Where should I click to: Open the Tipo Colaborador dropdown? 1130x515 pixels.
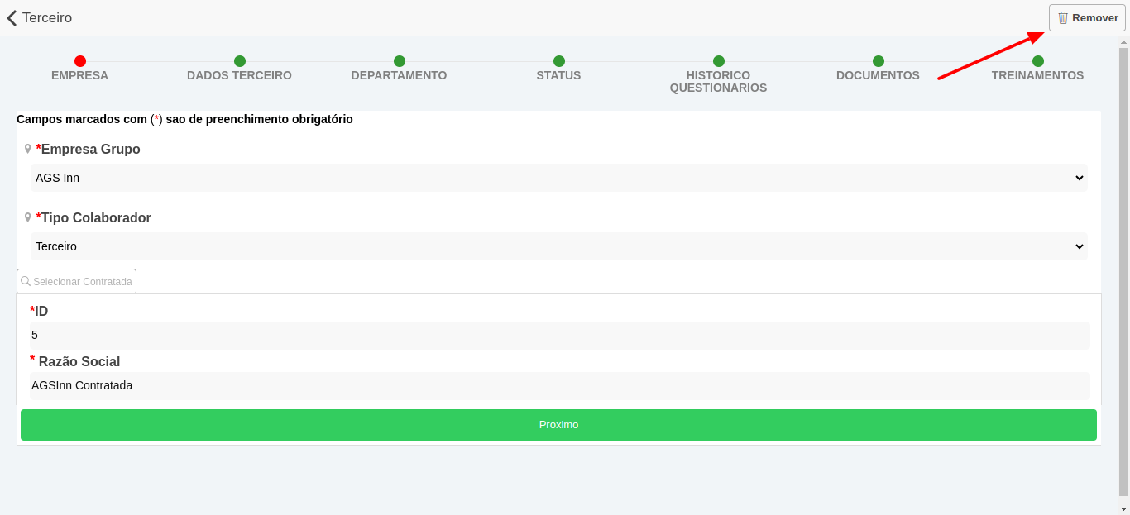(x=559, y=246)
